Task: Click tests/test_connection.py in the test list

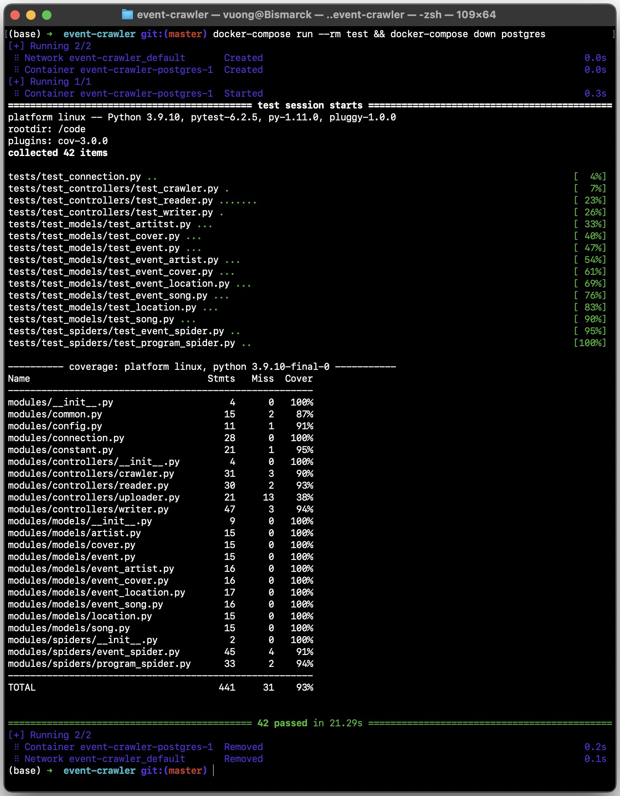Action: 74,177
